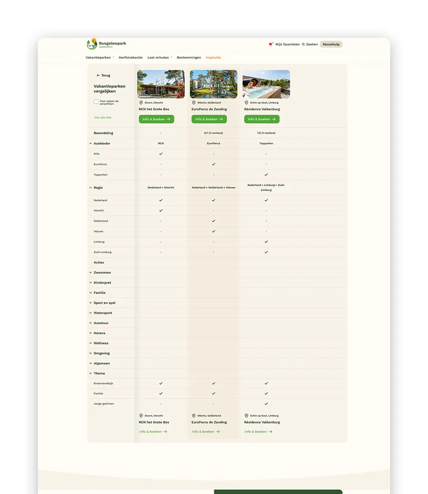Collapse the Thema section
The width and height of the screenshot is (428, 494).
(x=91, y=373)
